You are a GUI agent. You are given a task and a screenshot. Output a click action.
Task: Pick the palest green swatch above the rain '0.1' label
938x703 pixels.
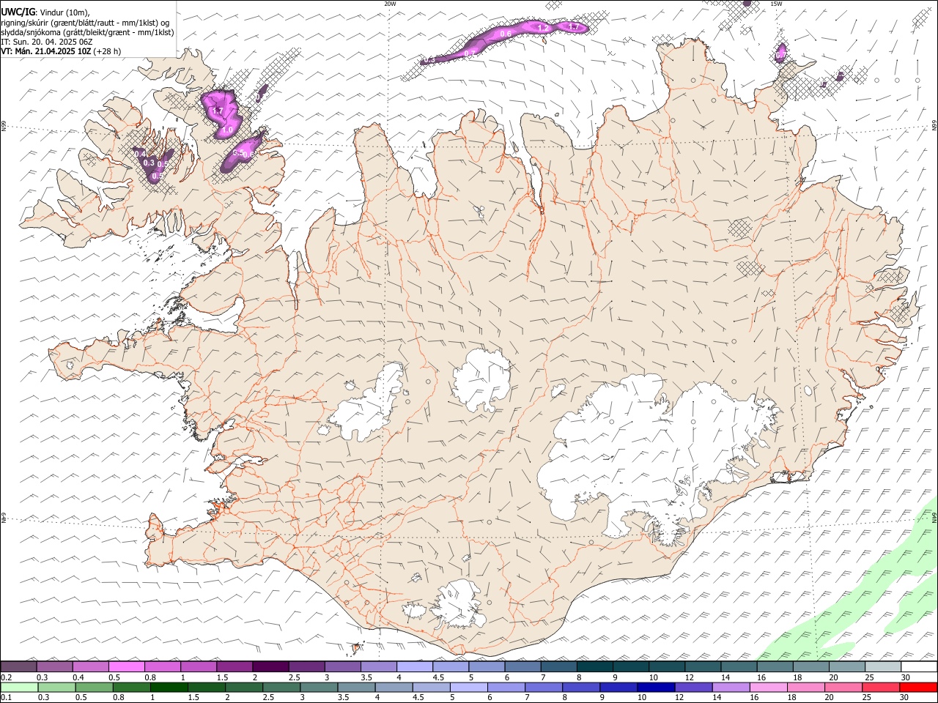point(19,687)
